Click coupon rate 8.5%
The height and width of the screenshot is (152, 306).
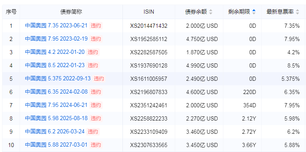click(294, 65)
